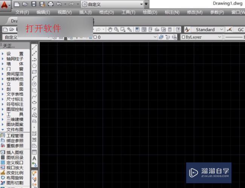Open the 标注(N) menu

172,12
